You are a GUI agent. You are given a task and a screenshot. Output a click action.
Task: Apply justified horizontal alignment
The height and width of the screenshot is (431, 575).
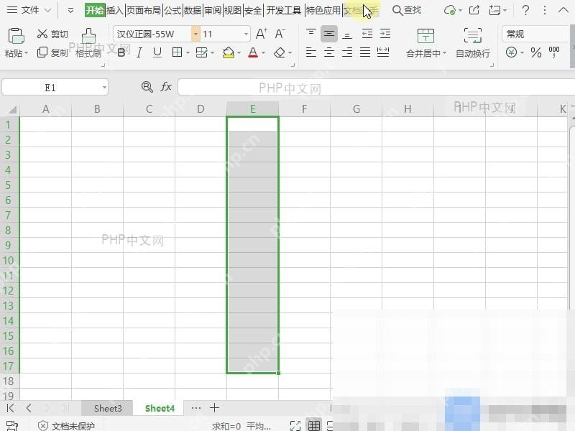click(365, 52)
